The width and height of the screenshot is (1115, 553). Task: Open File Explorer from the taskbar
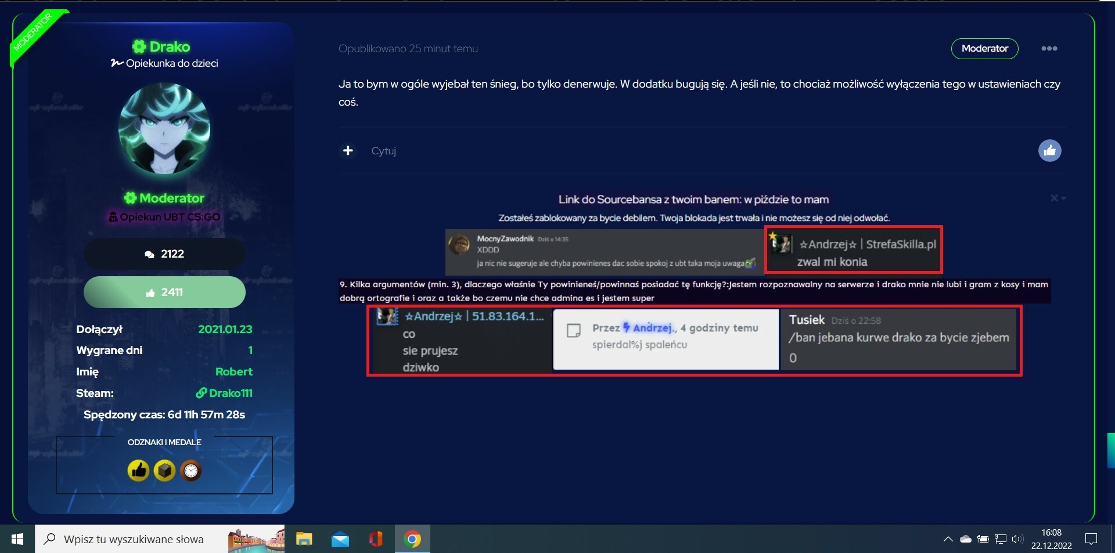pos(304,539)
